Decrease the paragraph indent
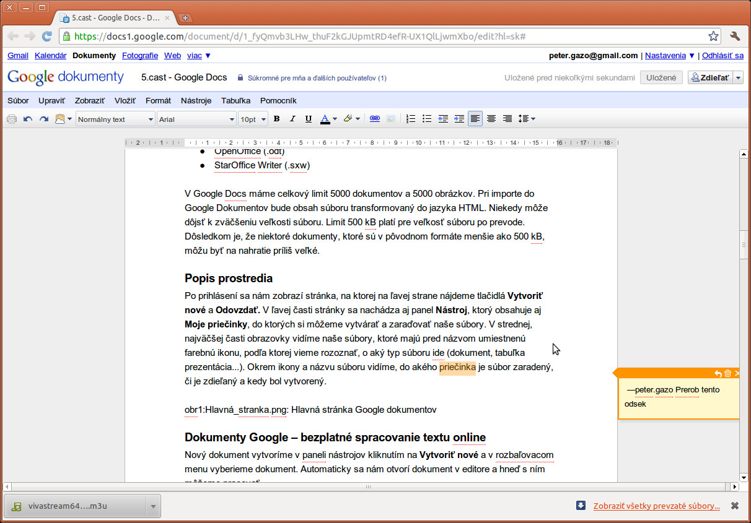The height and width of the screenshot is (523, 751). click(443, 119)
